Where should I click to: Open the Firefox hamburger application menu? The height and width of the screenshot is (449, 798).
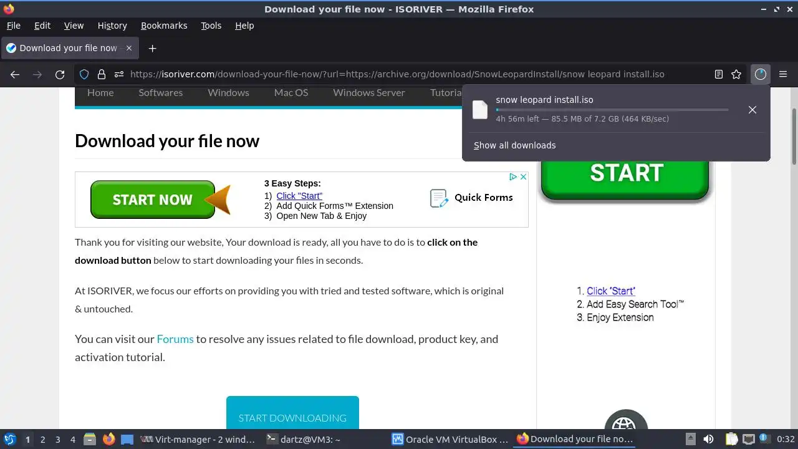[x=783, y=74]
